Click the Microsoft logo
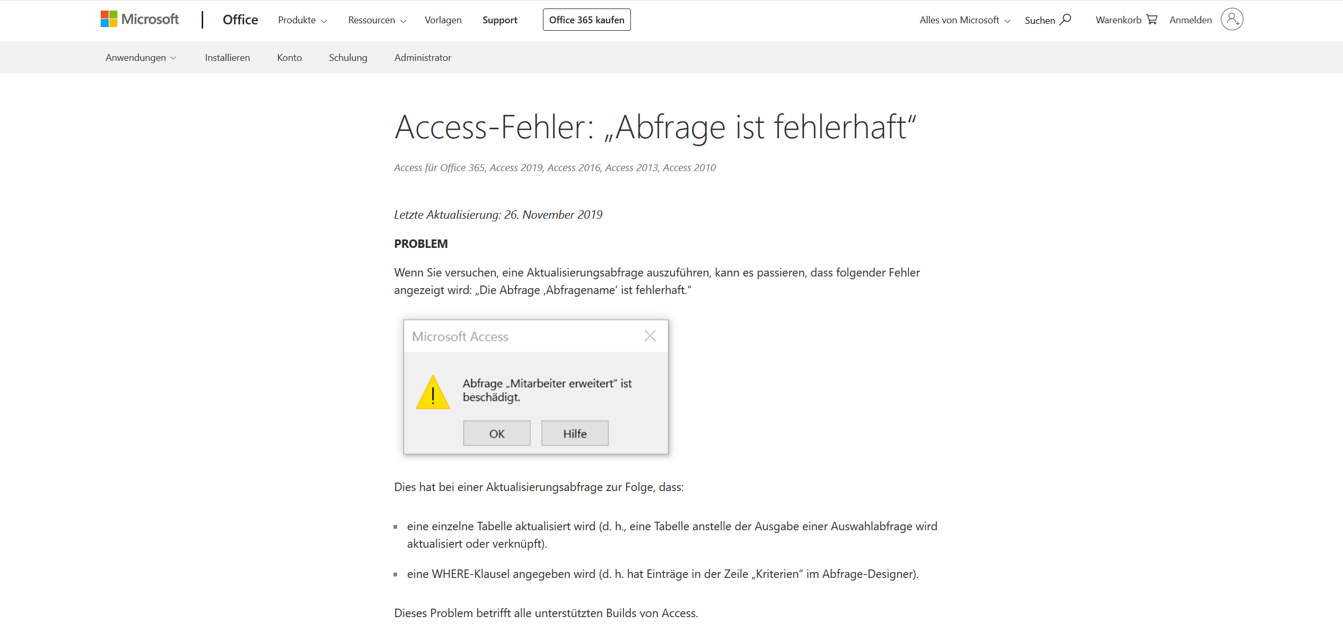The image size is (1343, 633). pos(139,20)
